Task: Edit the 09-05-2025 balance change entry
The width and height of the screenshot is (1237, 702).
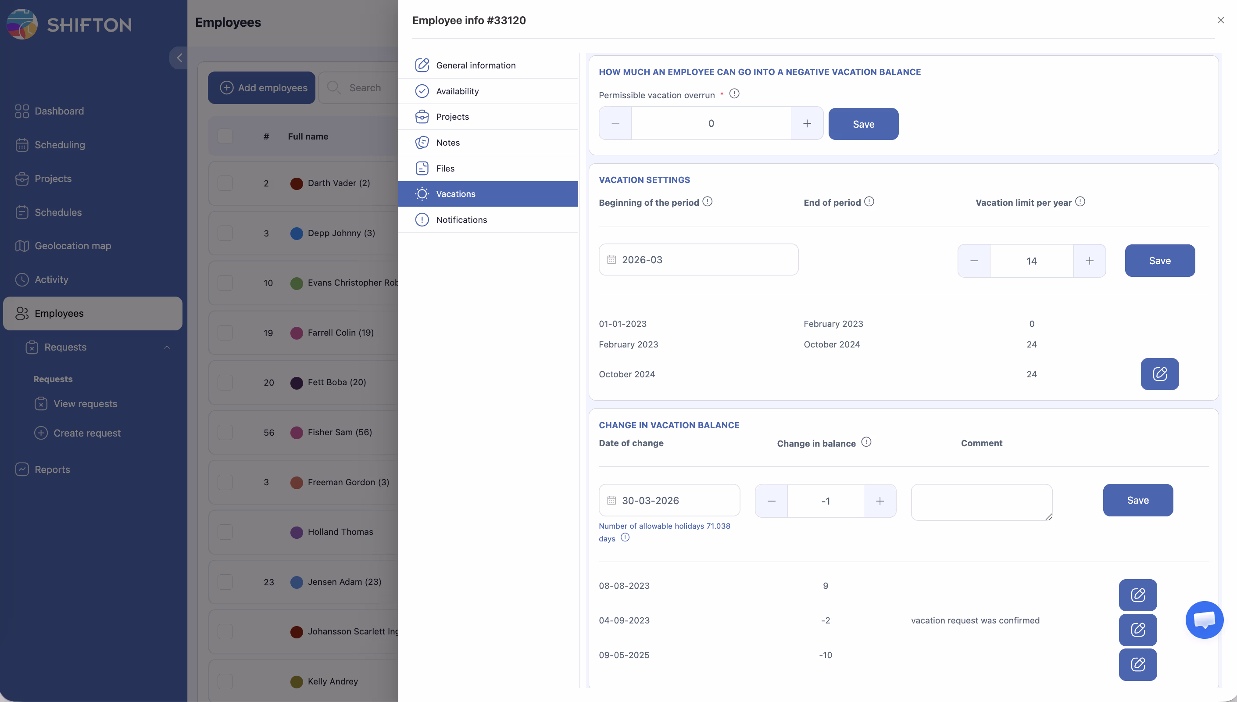Action: (x=1137, y=664)
